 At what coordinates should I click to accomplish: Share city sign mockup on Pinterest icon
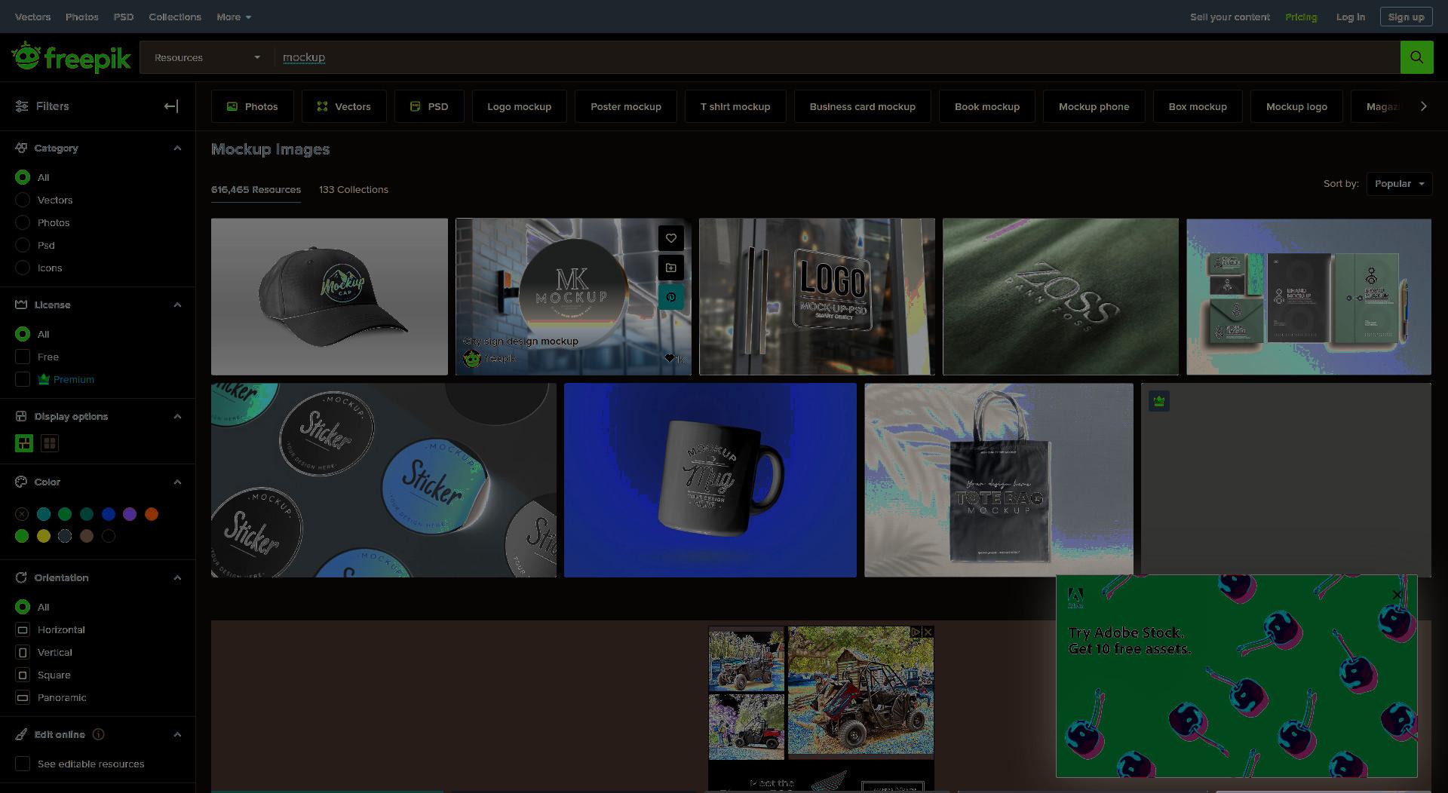[670, 297]
